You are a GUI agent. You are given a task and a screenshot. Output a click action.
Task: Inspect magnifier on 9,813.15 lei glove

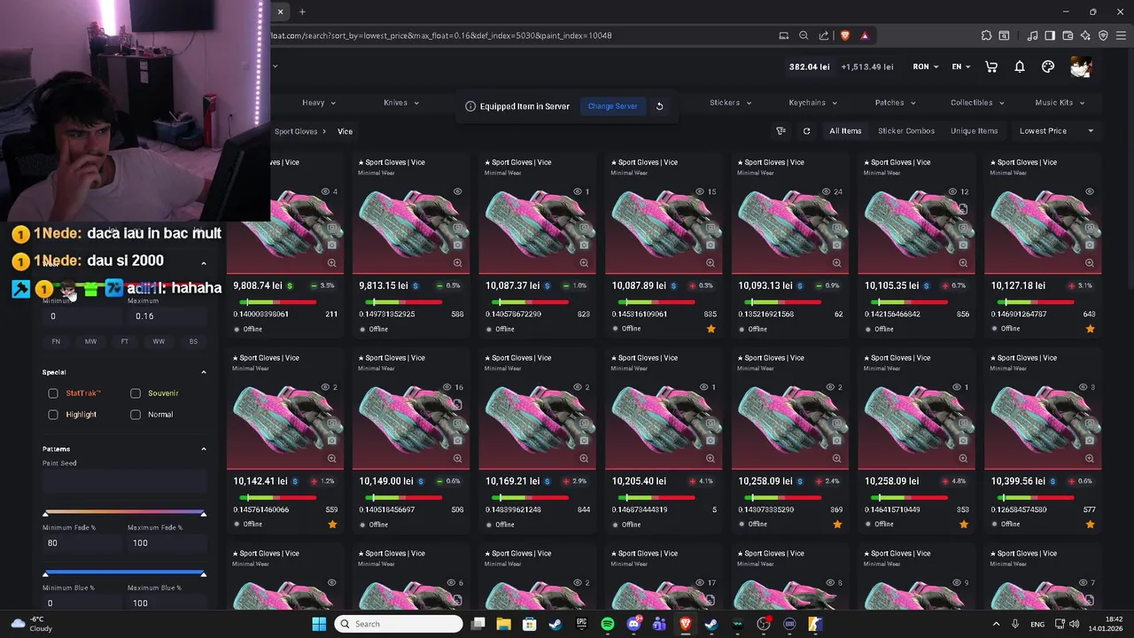(457, 263)
